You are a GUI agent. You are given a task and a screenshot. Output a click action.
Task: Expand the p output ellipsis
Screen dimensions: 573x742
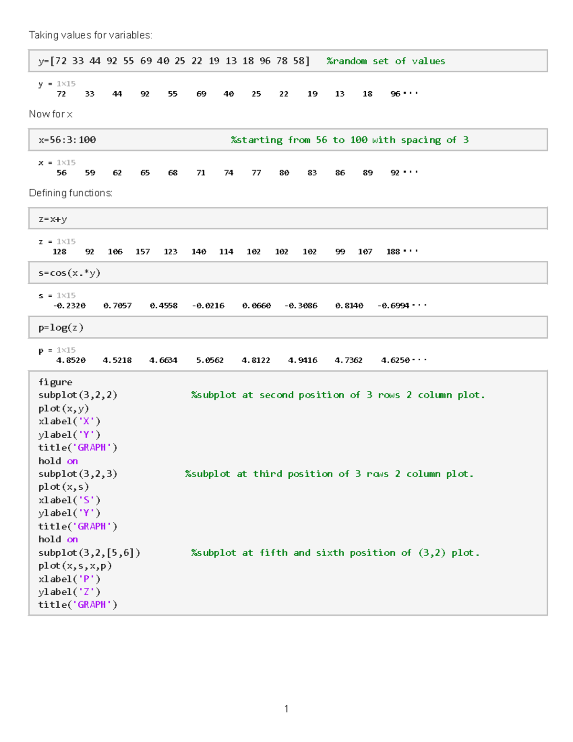[420, 360]
